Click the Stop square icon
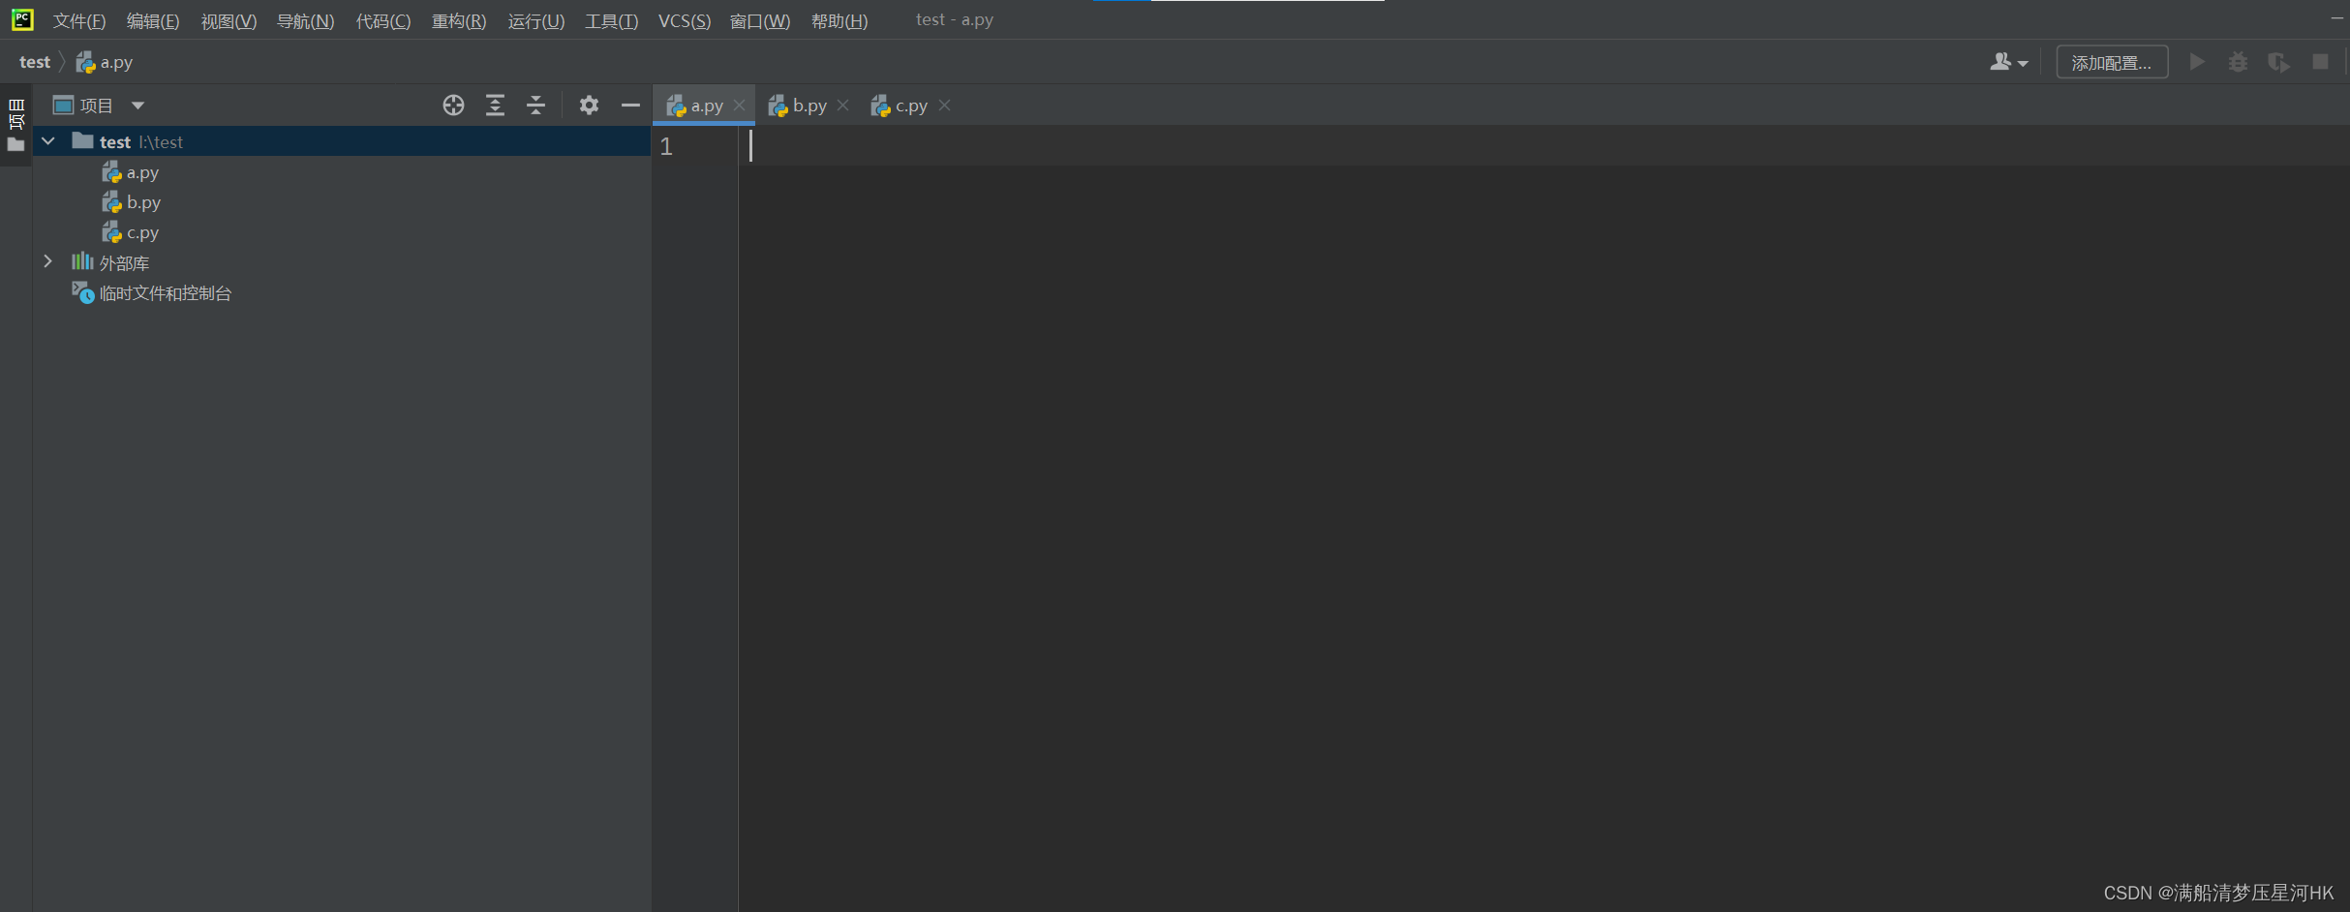Screen dimensions: 2350x912 coord(2320,62)
